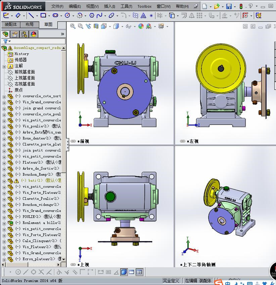Open the DisplayManager tab icon
Image resolution: width=276 pixels, height=285 pixels.
click(x=34, y=34)
